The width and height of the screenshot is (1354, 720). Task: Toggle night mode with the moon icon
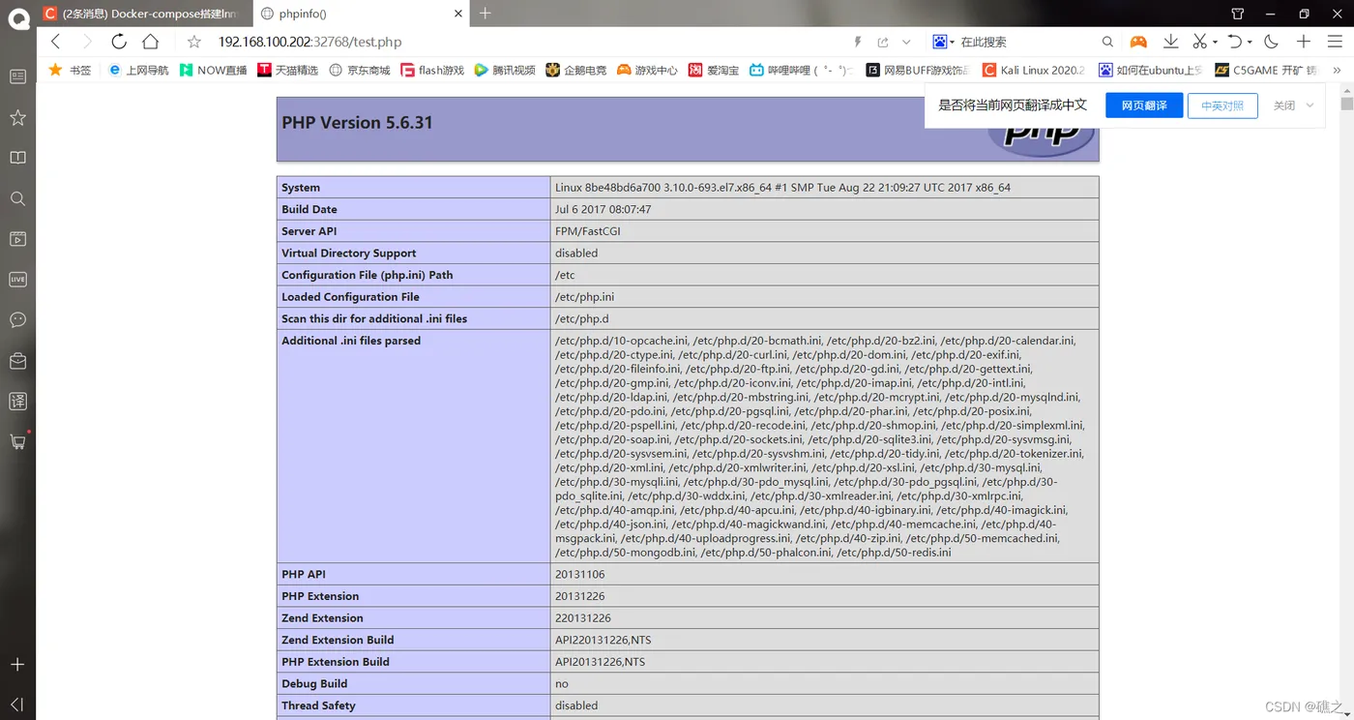pyautogui.click(x=1271, y=42)
